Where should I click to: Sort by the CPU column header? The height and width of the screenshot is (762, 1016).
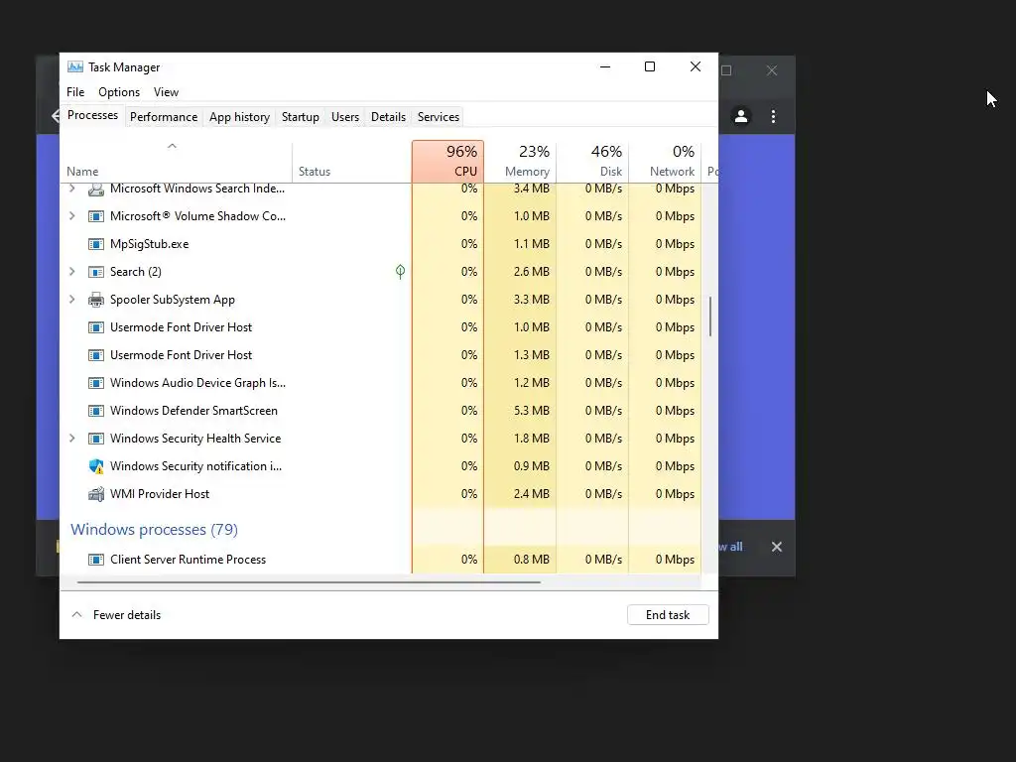447,162
